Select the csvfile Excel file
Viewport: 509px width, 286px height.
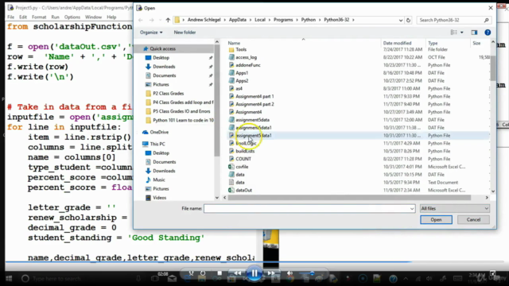[242, 167]
